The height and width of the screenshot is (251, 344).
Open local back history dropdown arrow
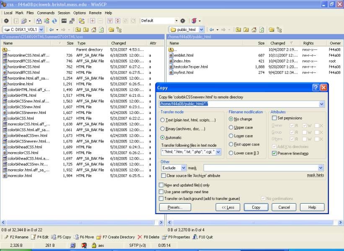57,30
